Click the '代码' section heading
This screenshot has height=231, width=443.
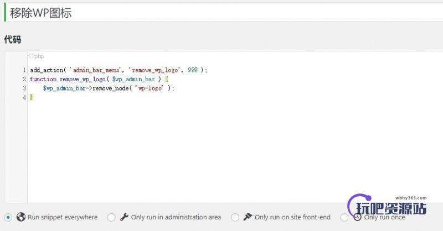12,39
